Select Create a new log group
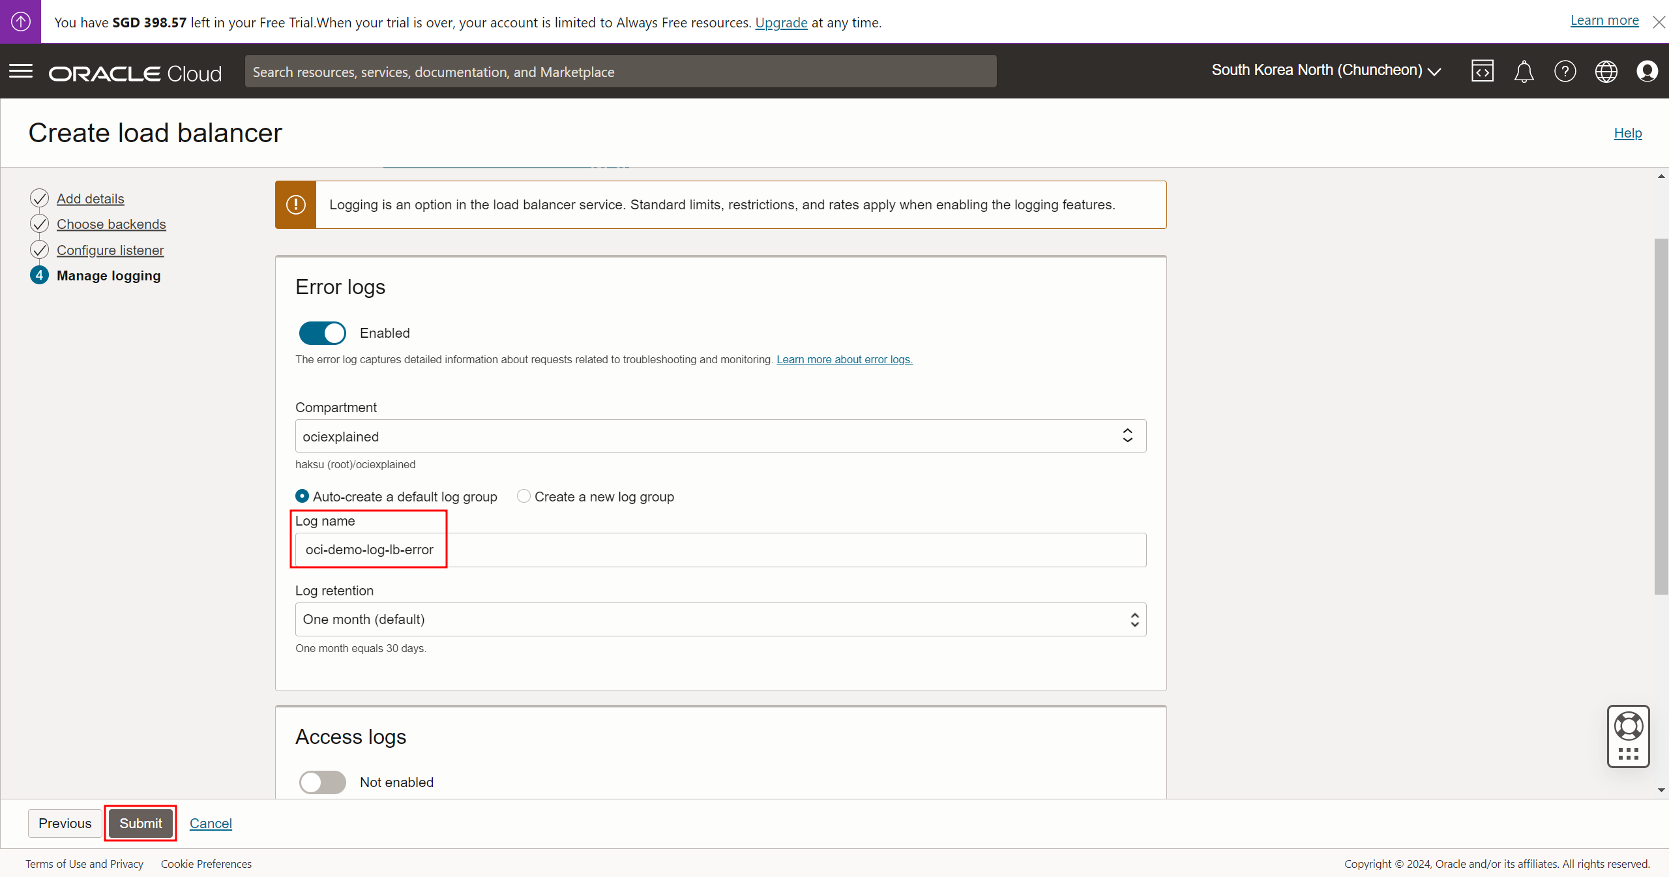The height and width of the screenshot is (877, 1669). click(524, 496)
